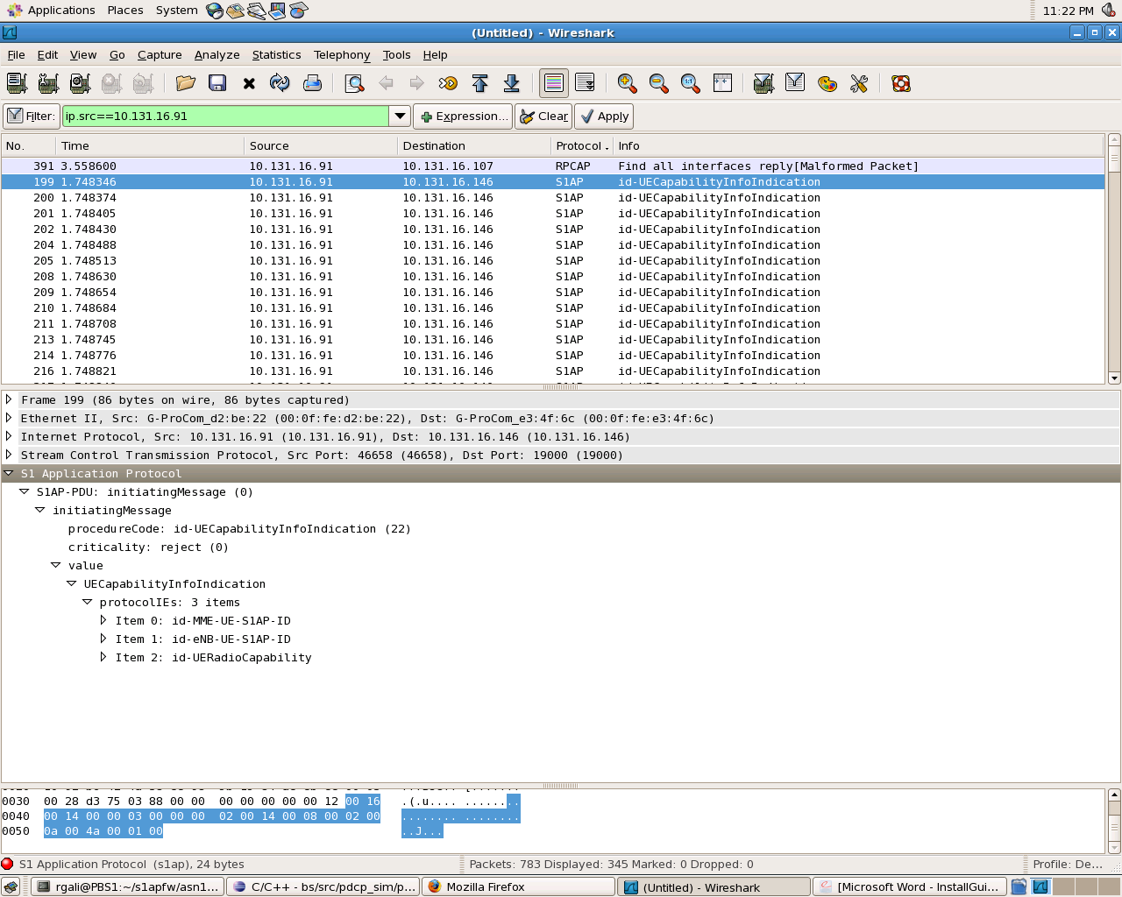Open the Telephony menu
Image resolution: width=1122 pixels, height=897 pixels.
click(x=341, y=54)
